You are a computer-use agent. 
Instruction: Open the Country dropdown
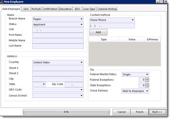tap(81, 62)
